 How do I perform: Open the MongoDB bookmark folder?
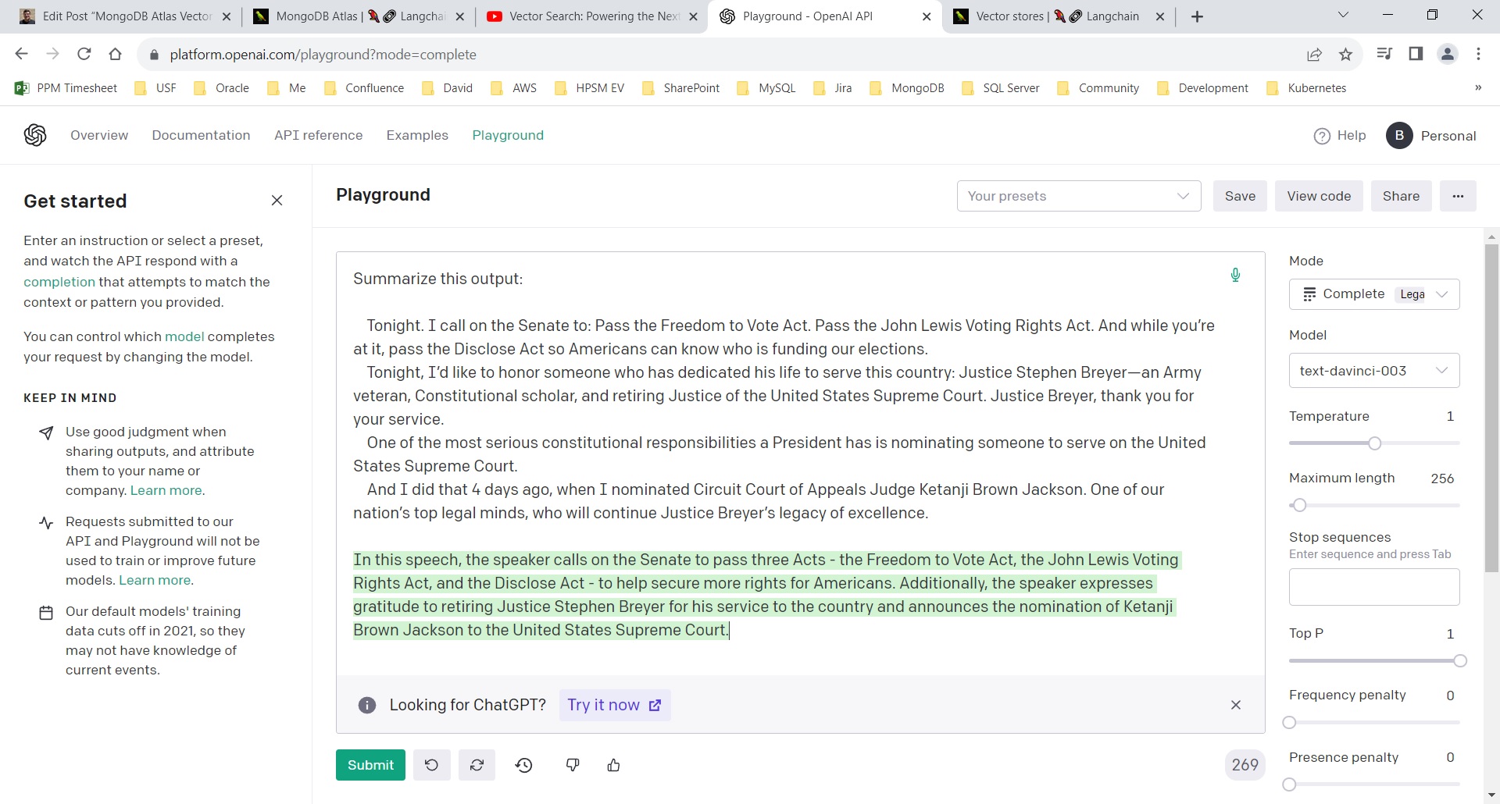pos(907,88)
